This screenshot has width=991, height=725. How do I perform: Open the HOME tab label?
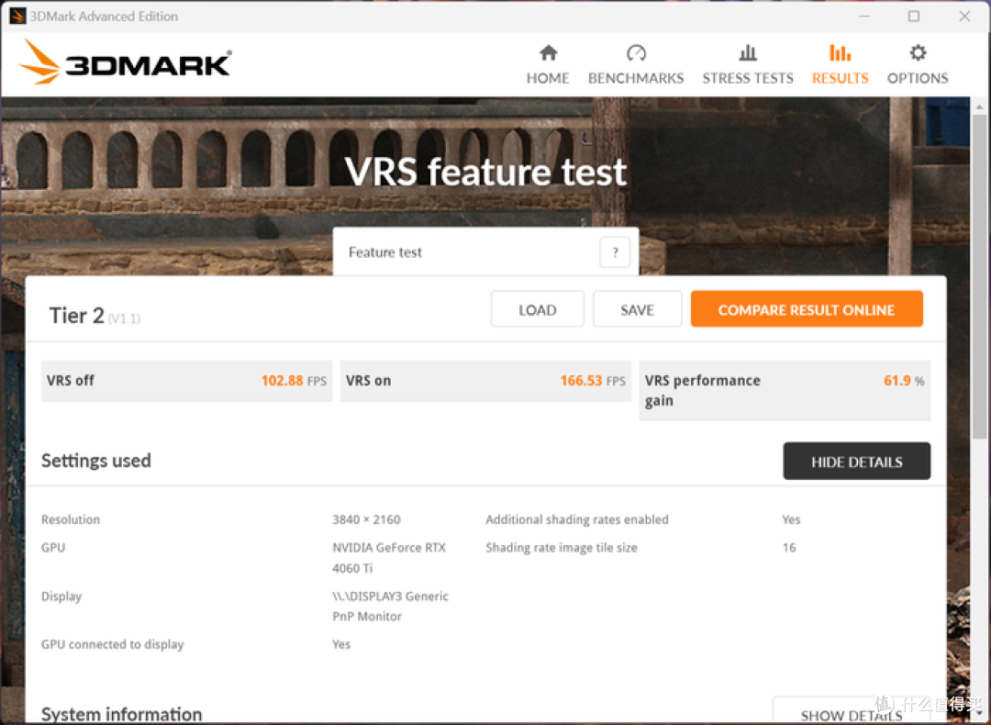point(548,78)
